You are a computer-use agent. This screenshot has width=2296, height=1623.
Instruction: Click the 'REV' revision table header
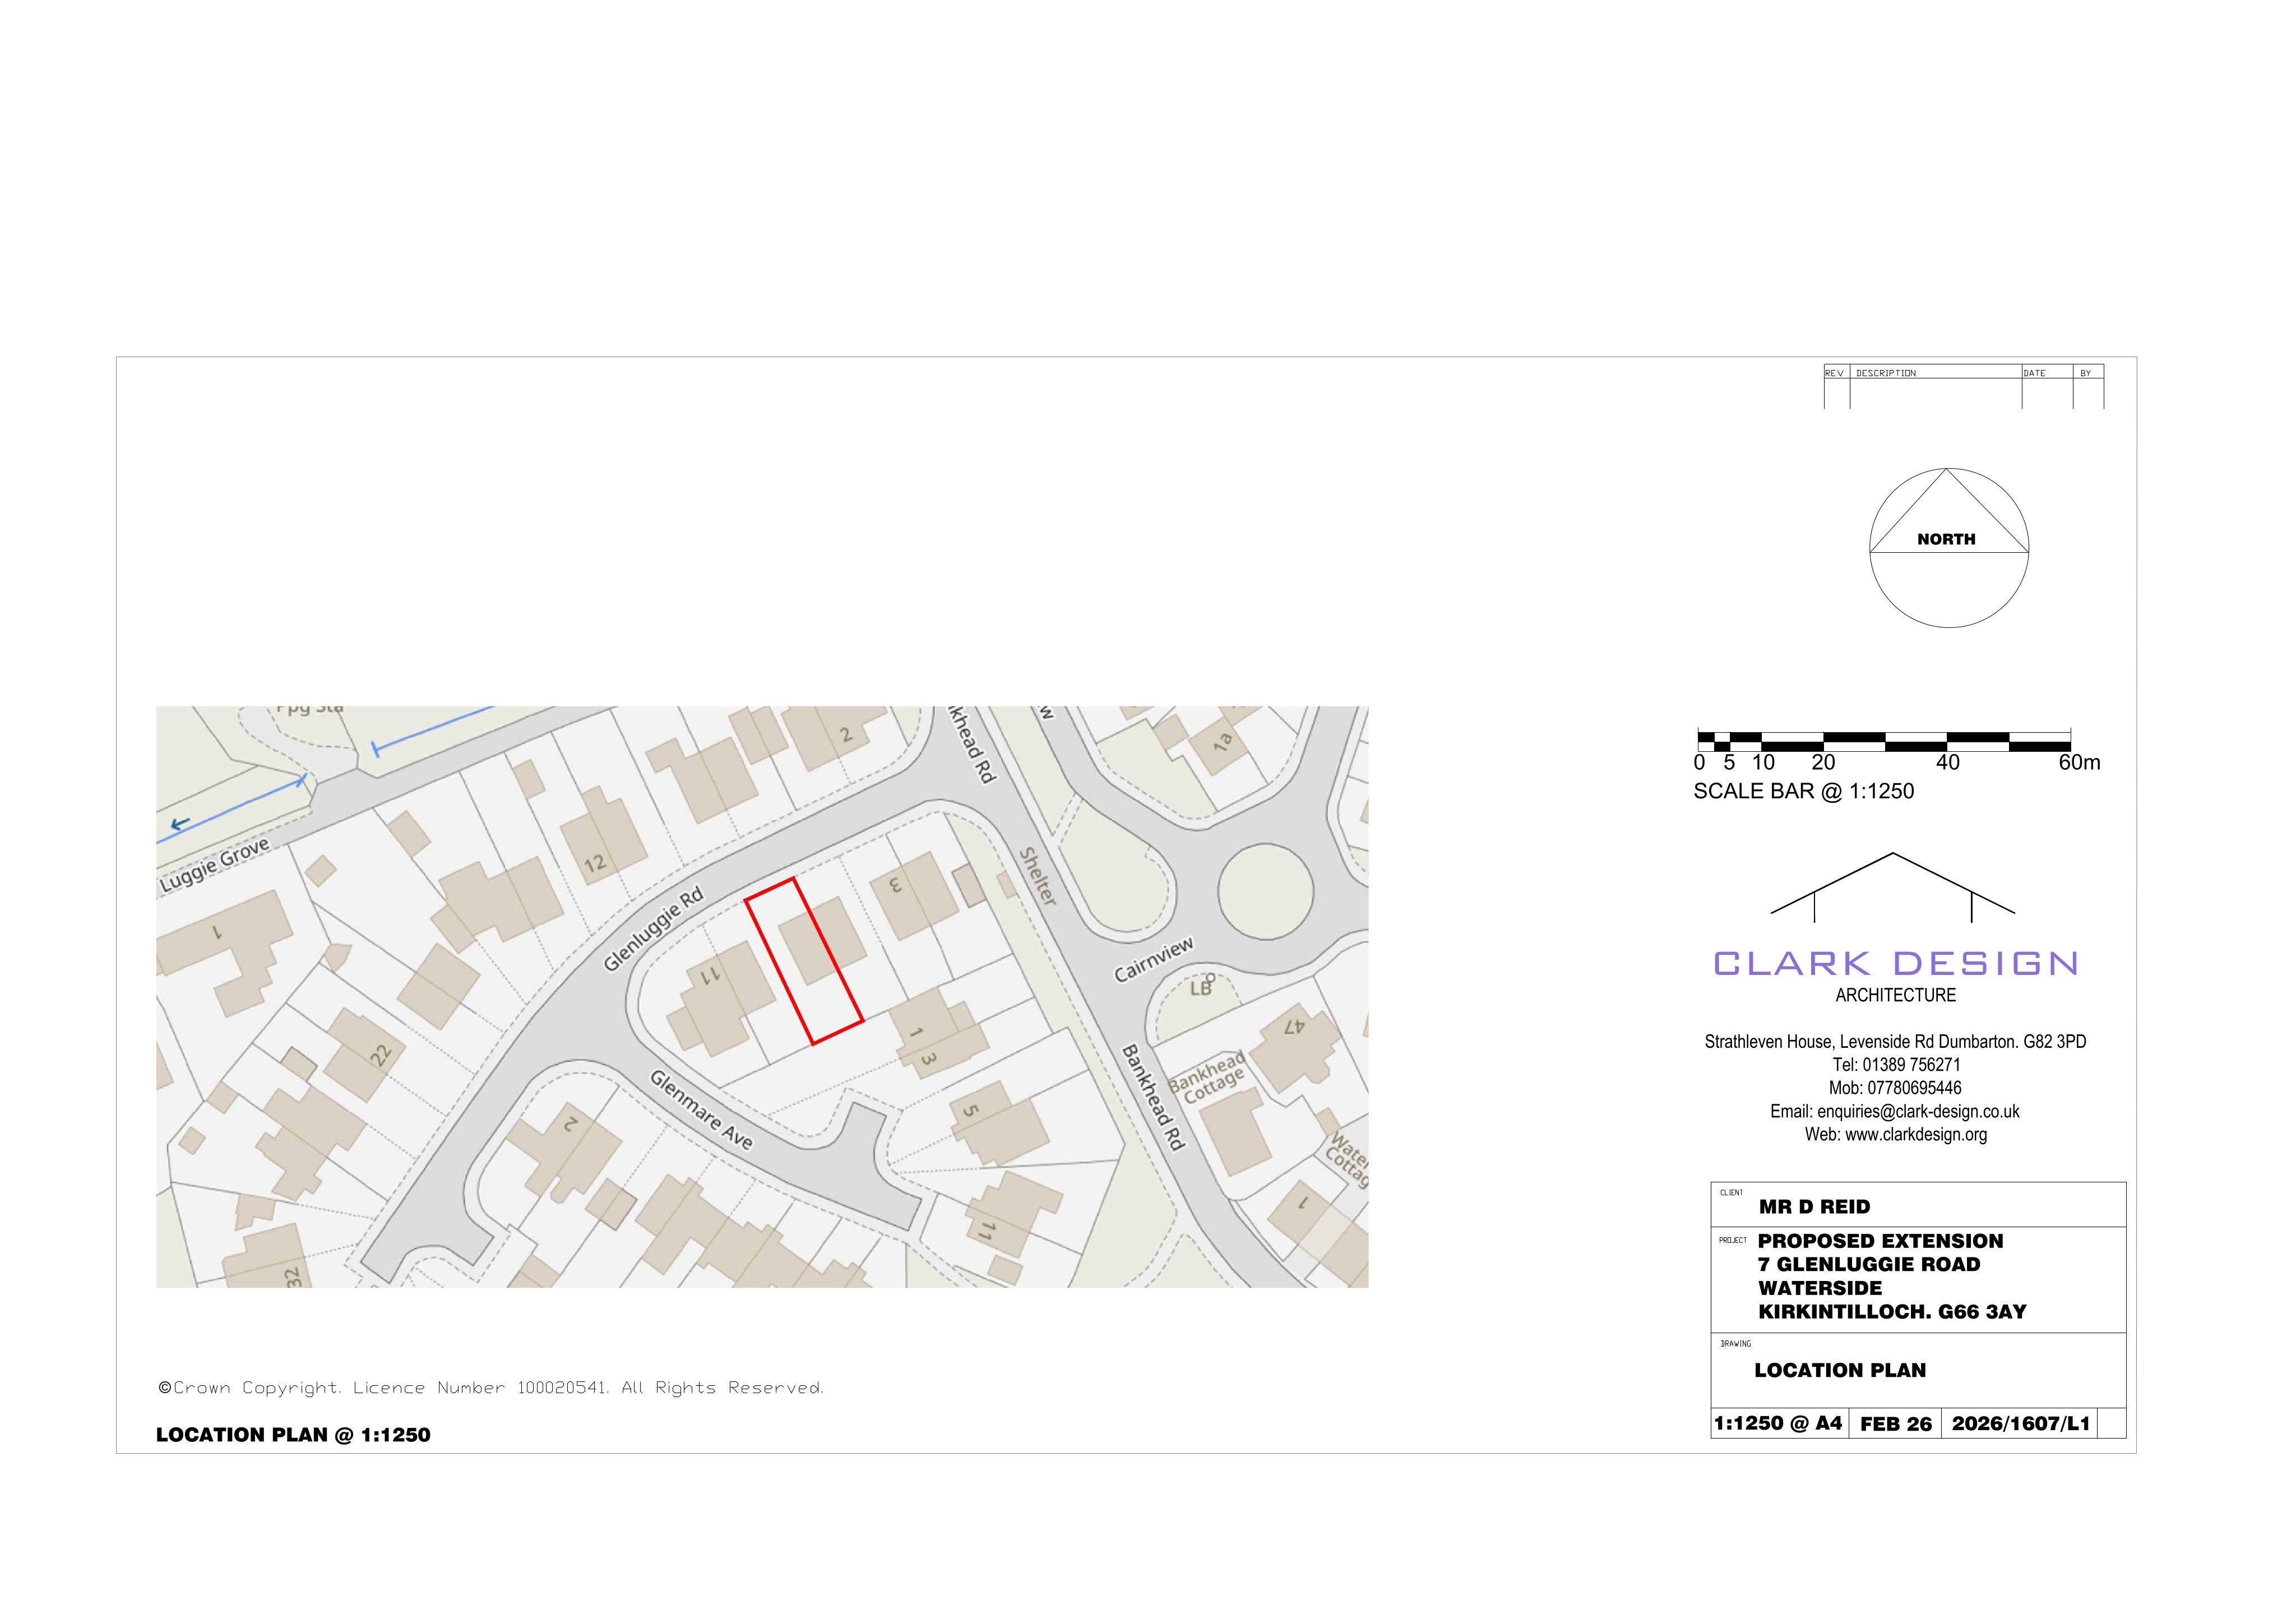(1834, 373)
